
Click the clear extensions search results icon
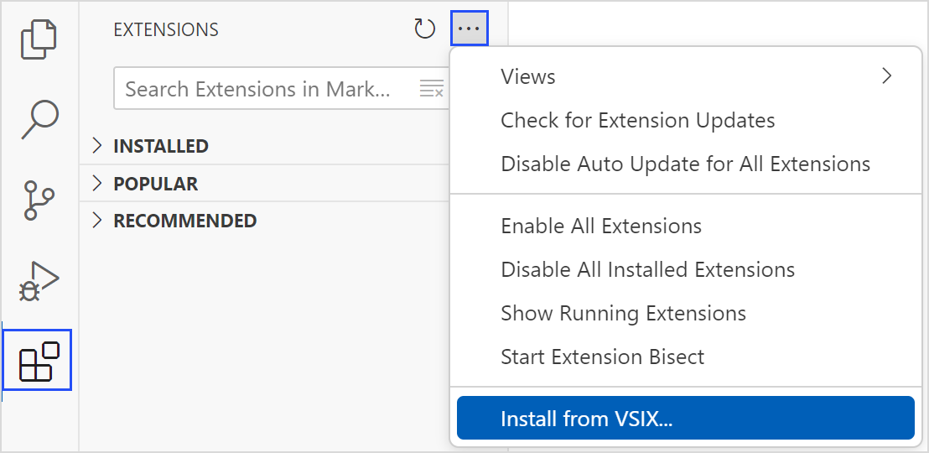click(431, 89)
